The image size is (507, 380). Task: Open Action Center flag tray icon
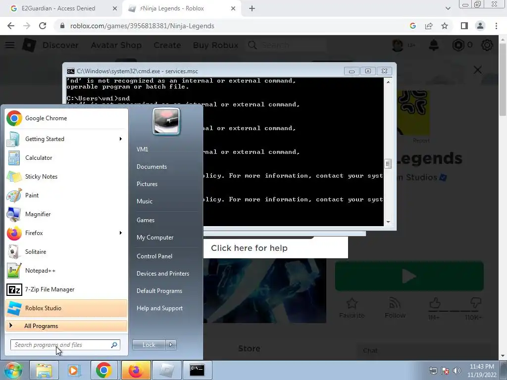click(x=445, y=371)
